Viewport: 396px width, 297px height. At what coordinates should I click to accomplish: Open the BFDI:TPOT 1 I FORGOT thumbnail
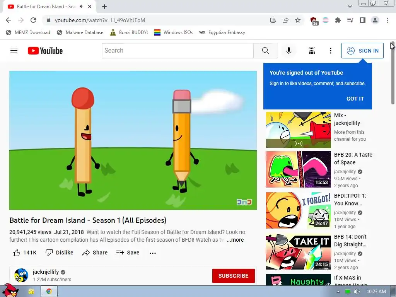298,210
